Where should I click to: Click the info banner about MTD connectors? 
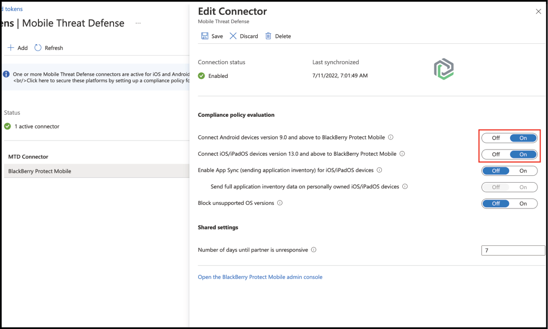pos(96,77)
